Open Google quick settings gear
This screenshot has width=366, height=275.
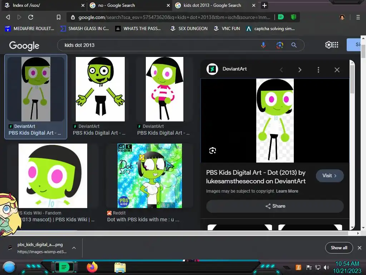pos(328,45)
